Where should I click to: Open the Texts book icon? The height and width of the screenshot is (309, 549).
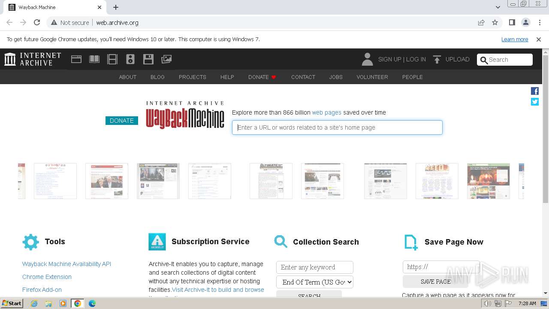point(94,59)
